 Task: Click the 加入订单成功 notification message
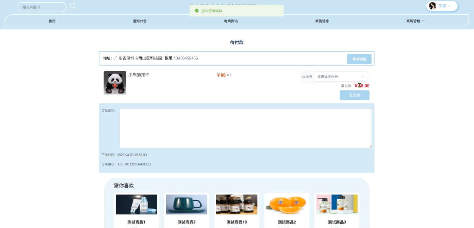click(212, 11)
